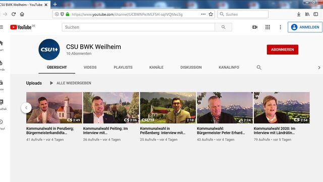The width and height of the screenshot is (323, 182).
Task: Click the site information icon
Action: (57, 14)
